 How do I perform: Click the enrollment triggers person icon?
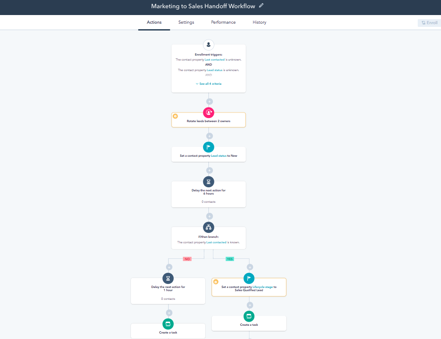(208, 45)
